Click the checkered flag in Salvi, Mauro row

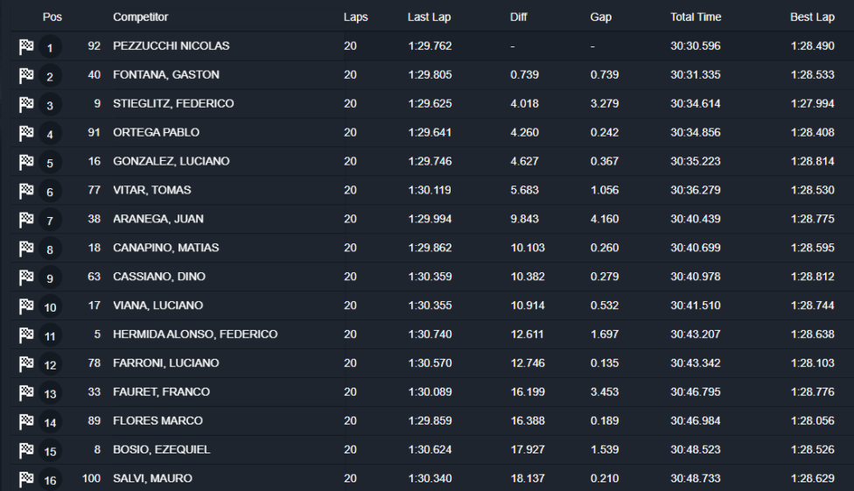tap(26, 479)
